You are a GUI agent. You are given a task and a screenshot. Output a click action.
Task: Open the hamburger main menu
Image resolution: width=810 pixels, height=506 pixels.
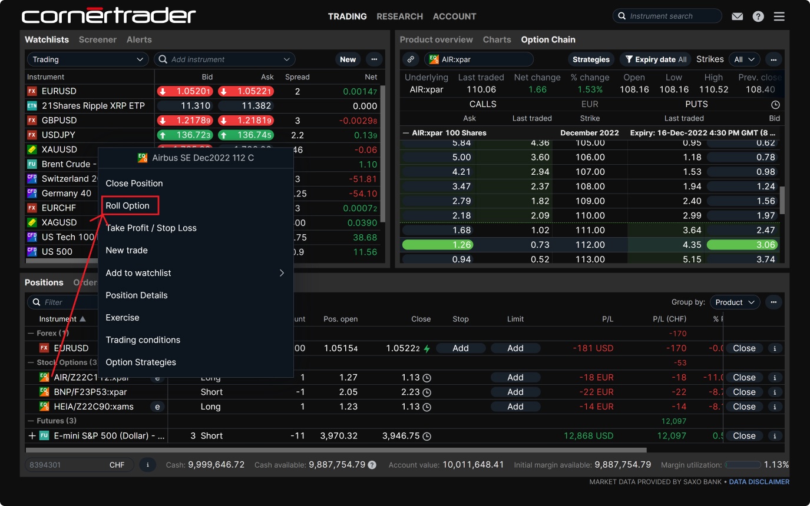(x=779, y=16)
